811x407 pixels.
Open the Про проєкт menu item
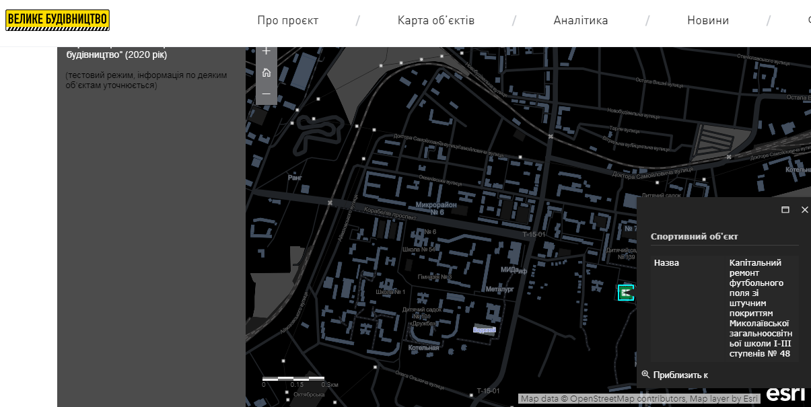pos(287,20)
